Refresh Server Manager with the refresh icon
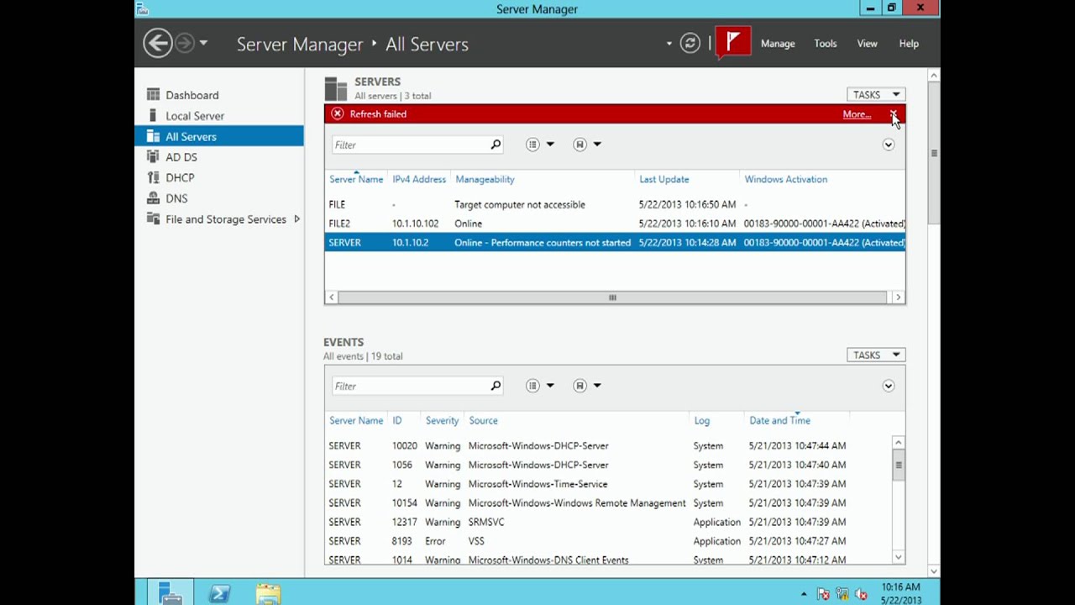The height and width of the screenshot is (605, 1075). point(690,43)
